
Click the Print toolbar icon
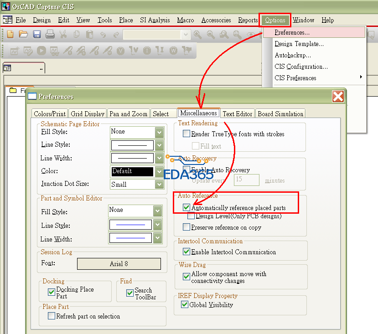(50, 34)
